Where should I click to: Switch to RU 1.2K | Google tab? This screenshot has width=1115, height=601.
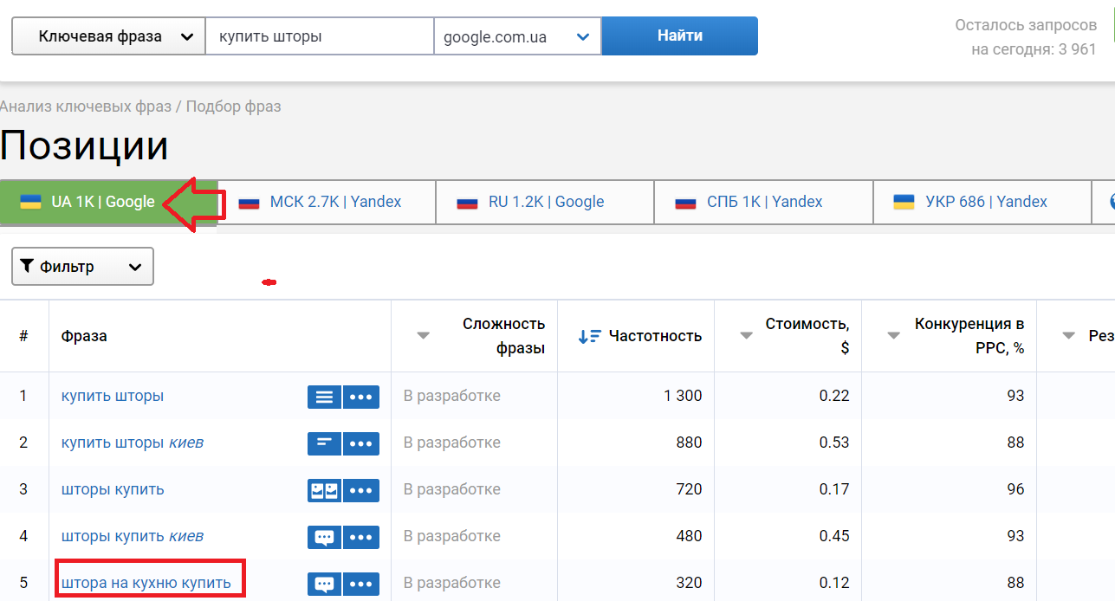[x=545, y=202]
